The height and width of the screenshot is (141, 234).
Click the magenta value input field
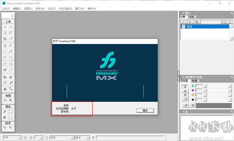tap(199, 90)
